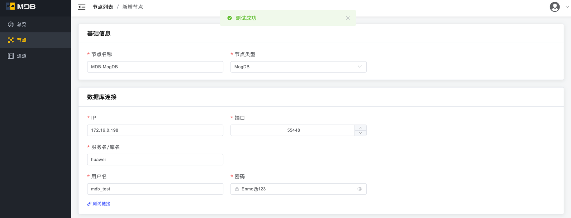Click the 测试成功 message text
The height and width of the screenshot is (218, 571).
click(x=246, y=18)
